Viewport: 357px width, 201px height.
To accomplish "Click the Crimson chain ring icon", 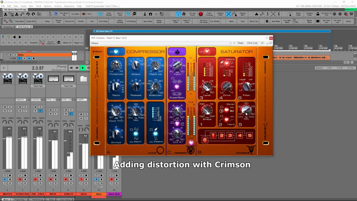I will click(x=160, y=151).
